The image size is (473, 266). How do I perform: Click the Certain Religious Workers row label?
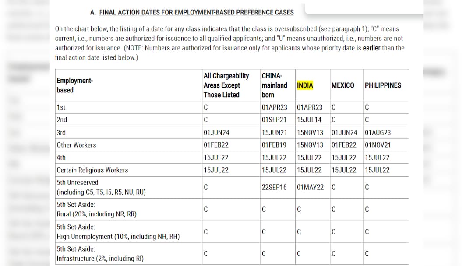(x=92, y=170)
